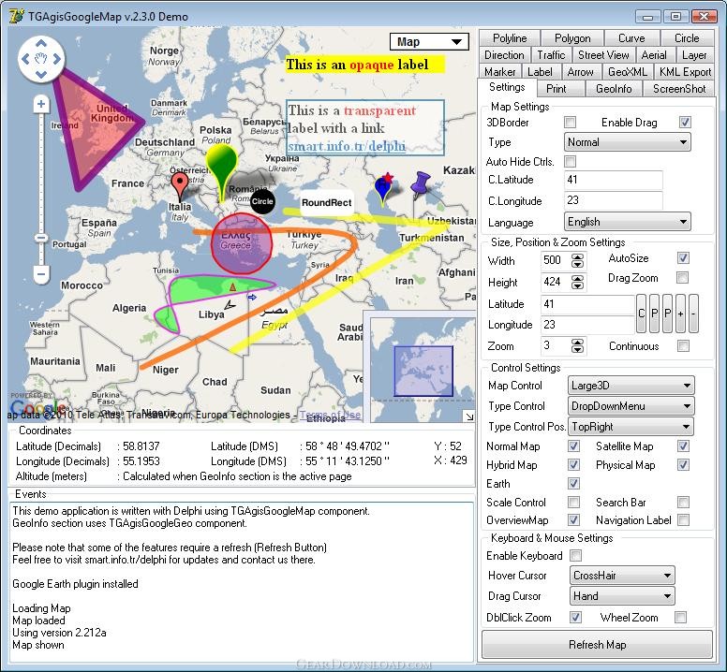Screen dimensions: 727x672
Task: Open the Drag Cursor dropdown
Action: click(x=622, y=596)
